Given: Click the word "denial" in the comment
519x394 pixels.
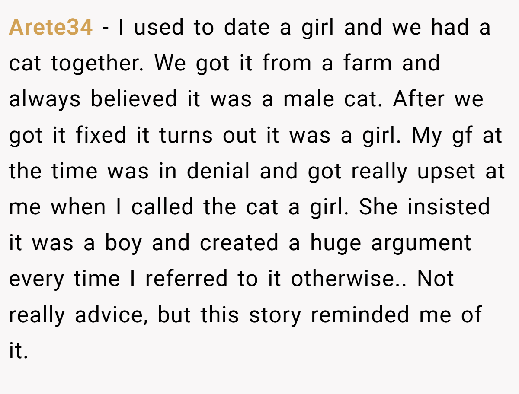Looking at the screenshot, I should [218, 171].
